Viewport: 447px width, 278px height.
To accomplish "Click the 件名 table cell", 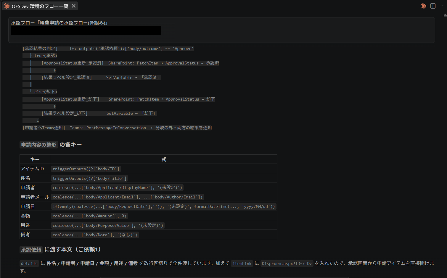I will coord(35,178).
